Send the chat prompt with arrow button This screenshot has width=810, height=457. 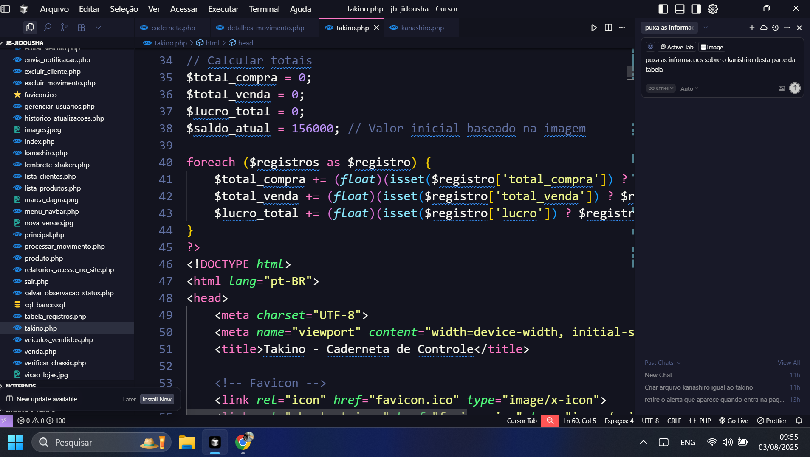click(795, 88)
